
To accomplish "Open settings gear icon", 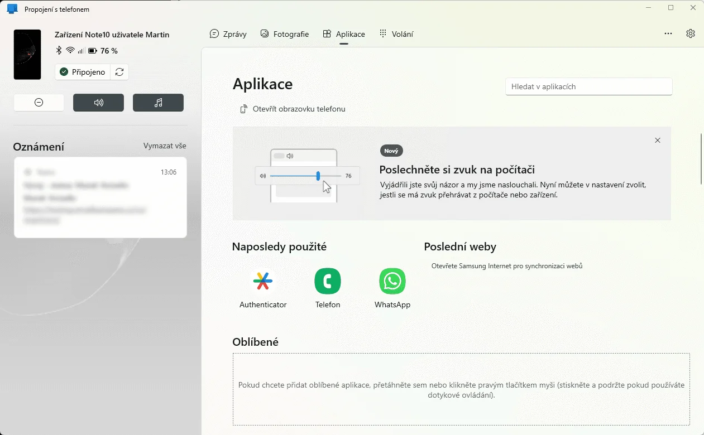I will (691, 33).
